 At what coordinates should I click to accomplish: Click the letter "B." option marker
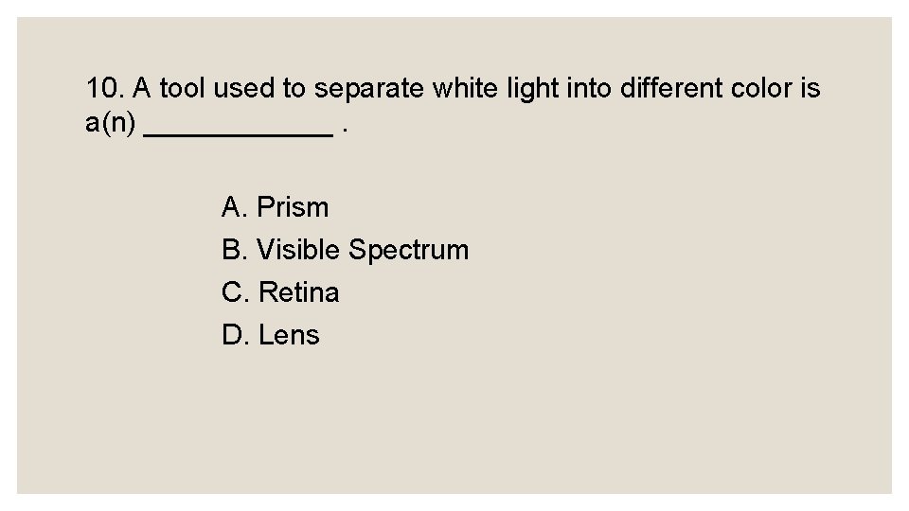click(235, 250)
